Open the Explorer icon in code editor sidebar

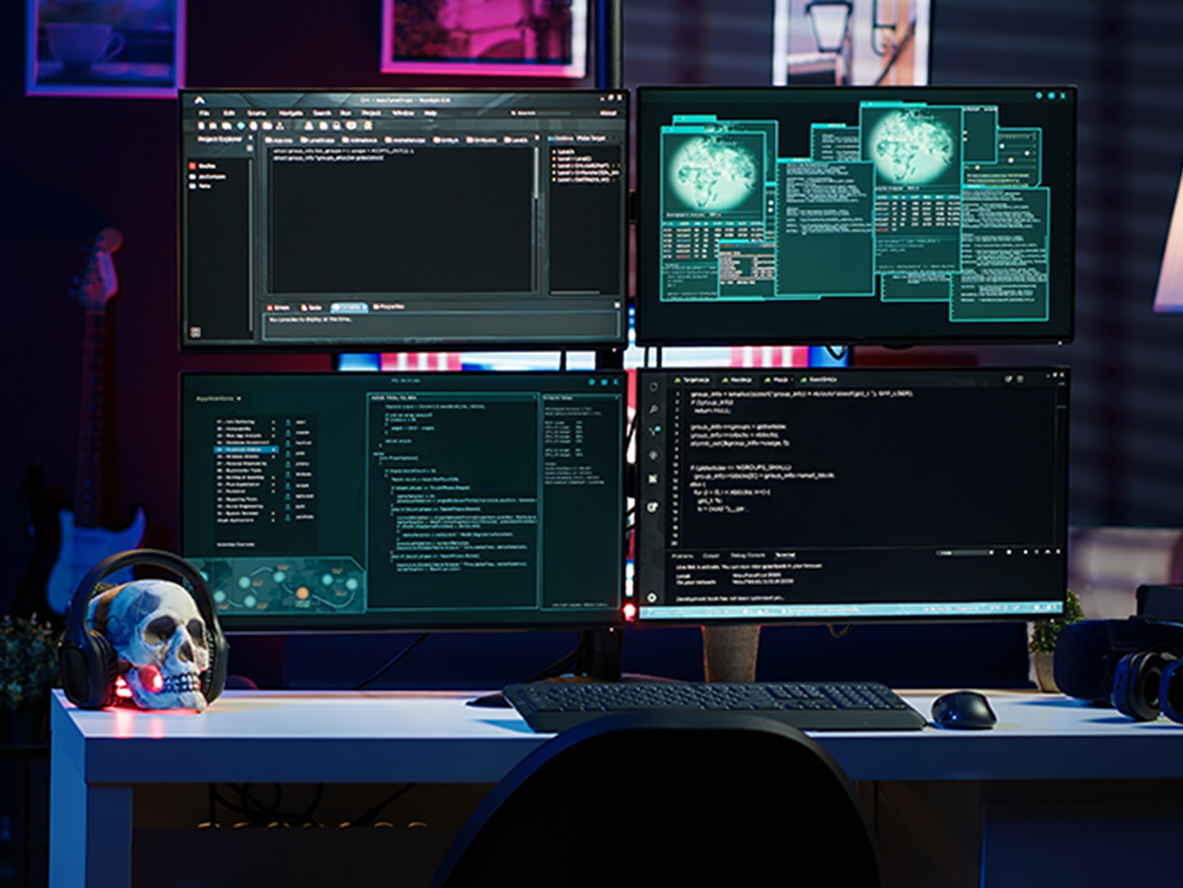point(653,387)
